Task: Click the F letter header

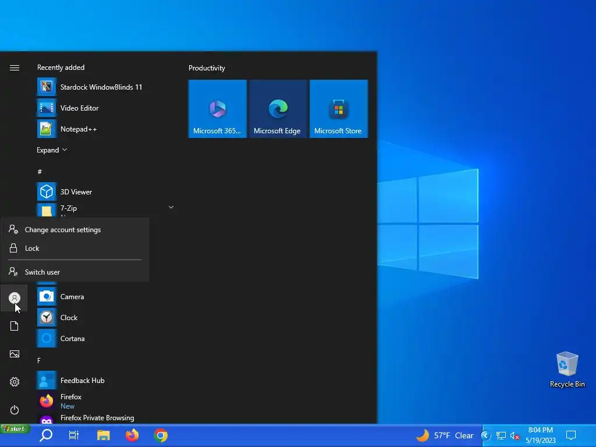Action: point(39,360)
